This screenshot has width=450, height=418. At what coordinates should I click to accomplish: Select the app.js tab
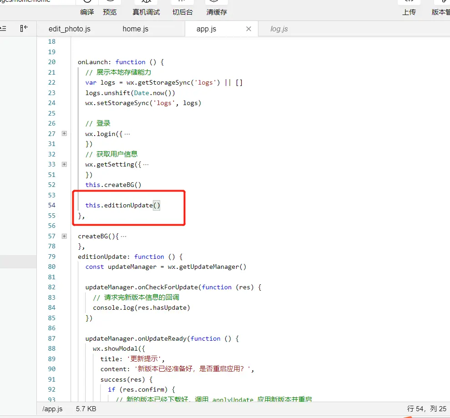click(x=207, y=29)
